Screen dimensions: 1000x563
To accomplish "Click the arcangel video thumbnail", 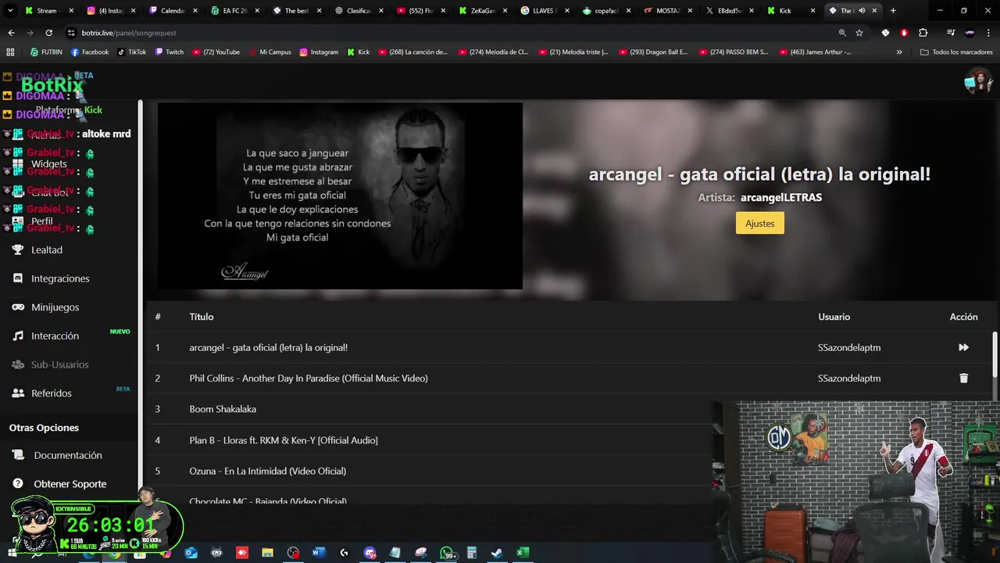I will click(x=340, y=195).
